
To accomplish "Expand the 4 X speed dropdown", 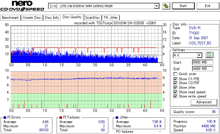I will tap(199, 55).
